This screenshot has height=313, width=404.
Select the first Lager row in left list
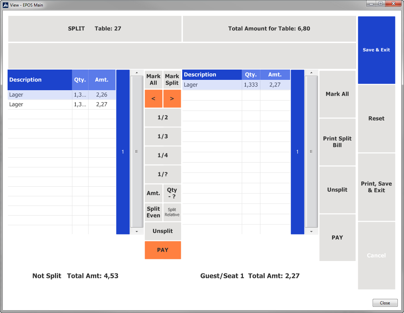[x=62, y=95]
